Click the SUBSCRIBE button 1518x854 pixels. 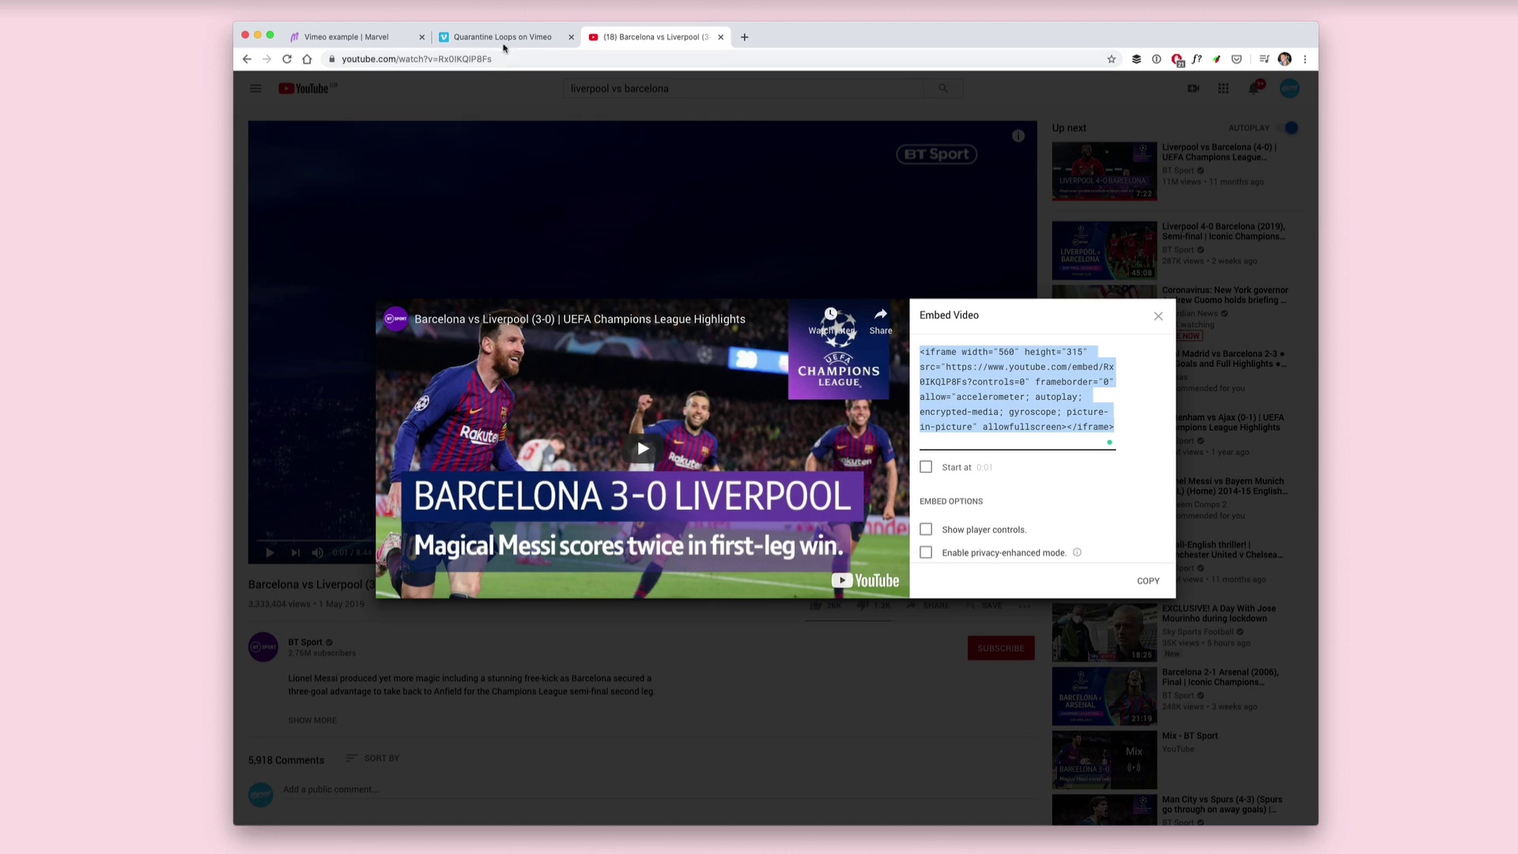point(1001,648)
